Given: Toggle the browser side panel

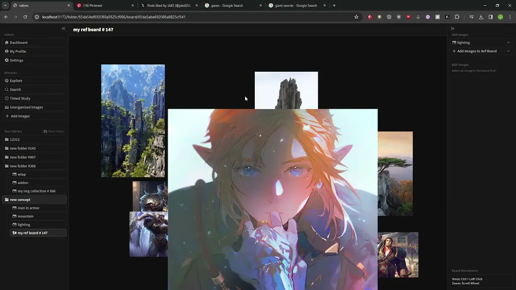Looking at the screenshot, I should click(x=491, y=17).
